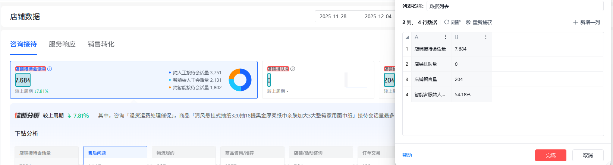Viewport: 613px width, 165px height.
Task: Select row number 1 header
Action: coord(407,49)
